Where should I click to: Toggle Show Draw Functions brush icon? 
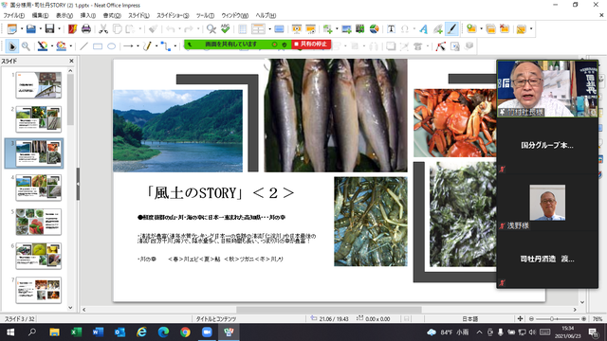[451, 29]
